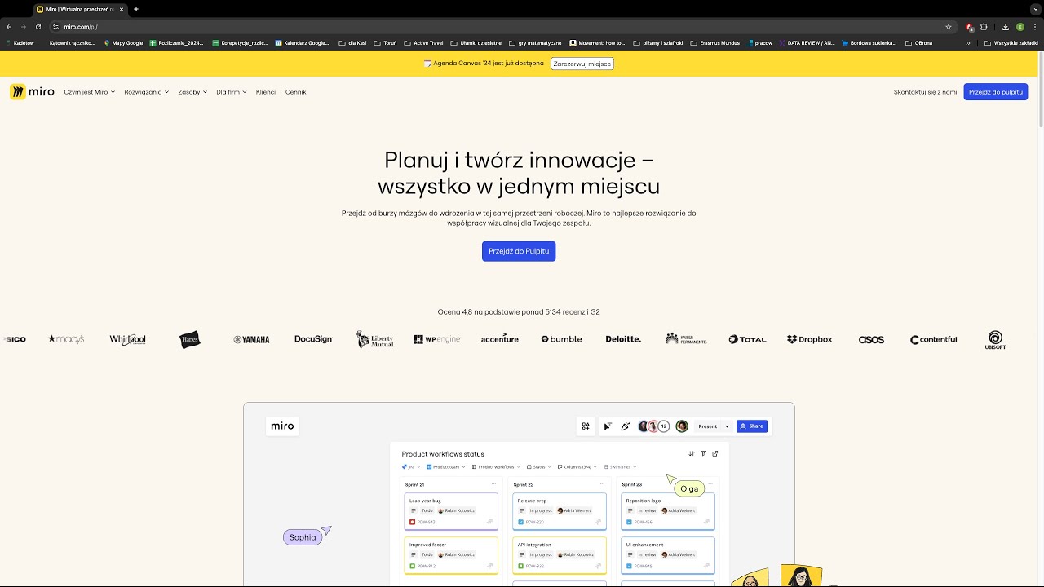Click the Share button in the board preview
Screen dimensions: 1044x587
(x=752, y=426)
